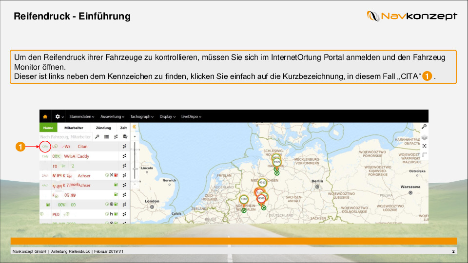Select the Zündung column tab
This screenshot has width=468, height=263.
103,128
